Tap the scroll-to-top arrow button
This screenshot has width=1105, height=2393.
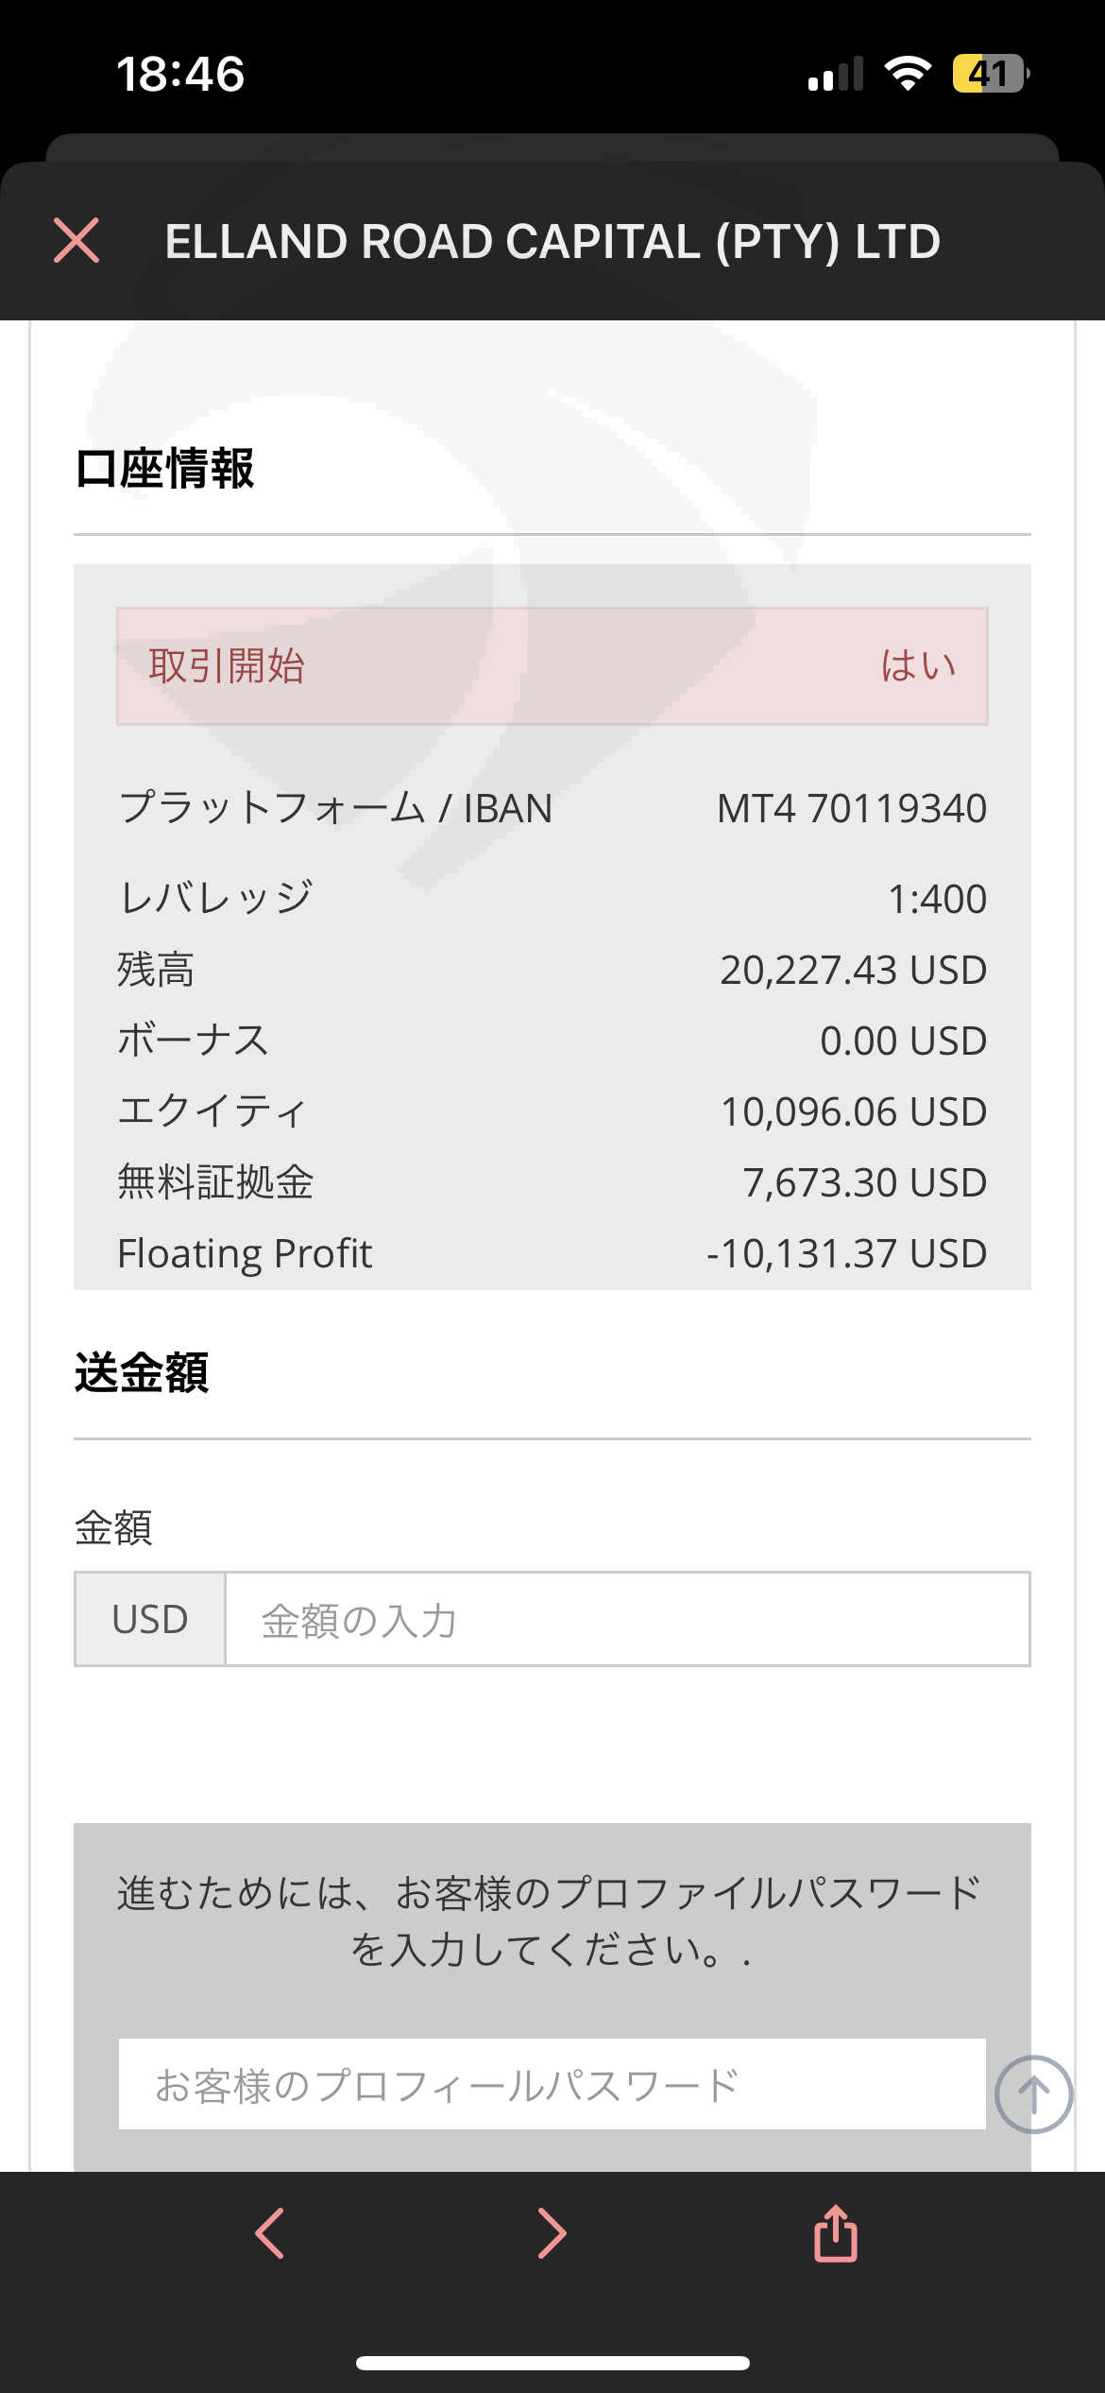(x=1033, y=2094)
